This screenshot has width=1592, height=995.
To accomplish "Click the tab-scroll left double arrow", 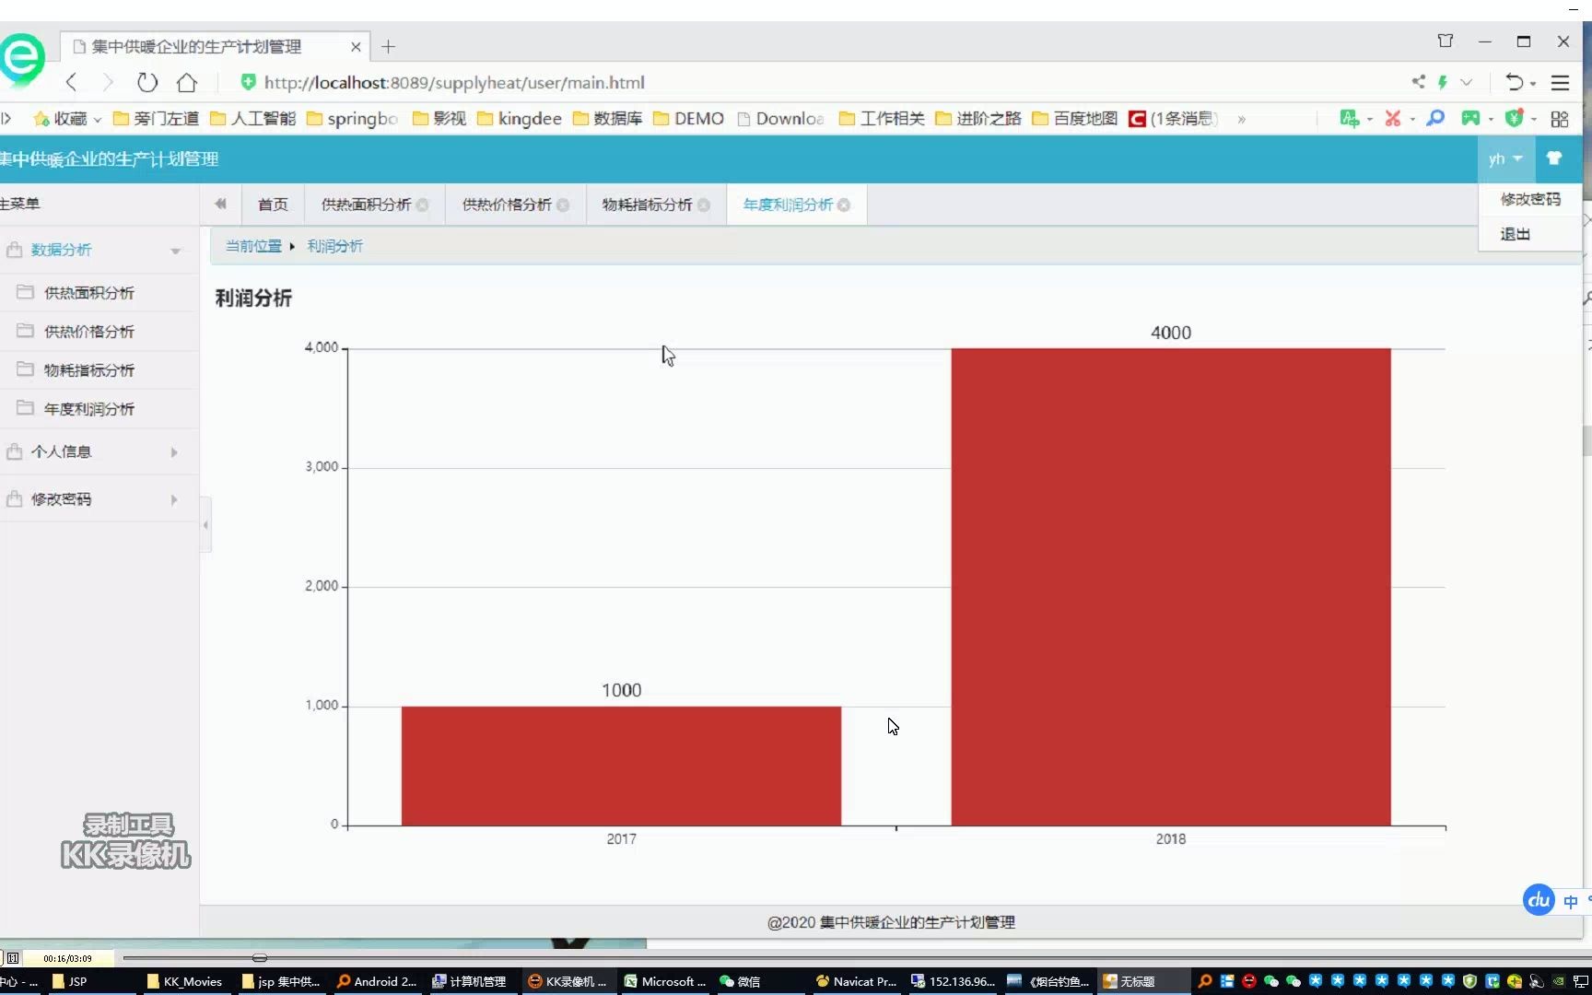I will tap(220, 205).
